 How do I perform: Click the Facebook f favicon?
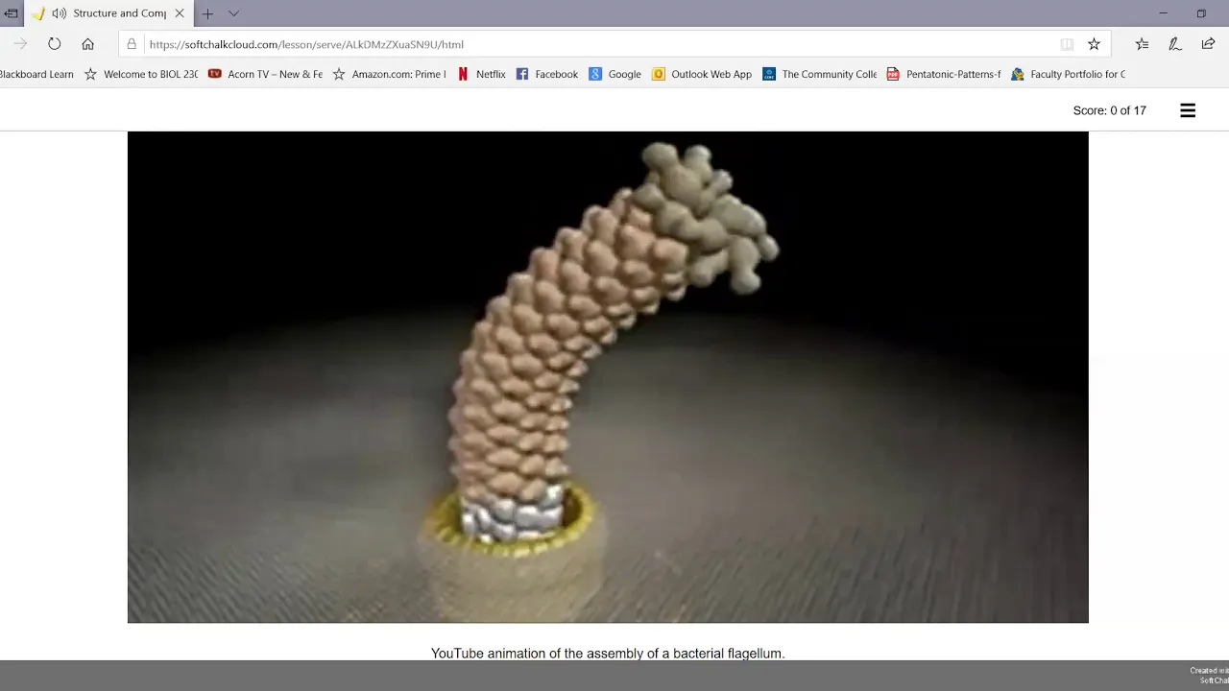click(x=522, y=74)
